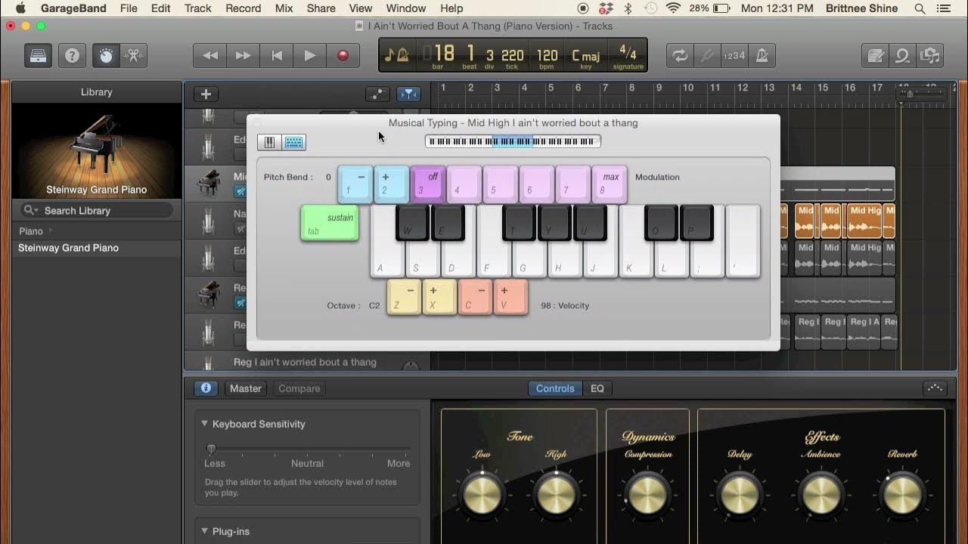Click the Fast Forward transport button
Screen dimensions: 968x544
point(244,56)
